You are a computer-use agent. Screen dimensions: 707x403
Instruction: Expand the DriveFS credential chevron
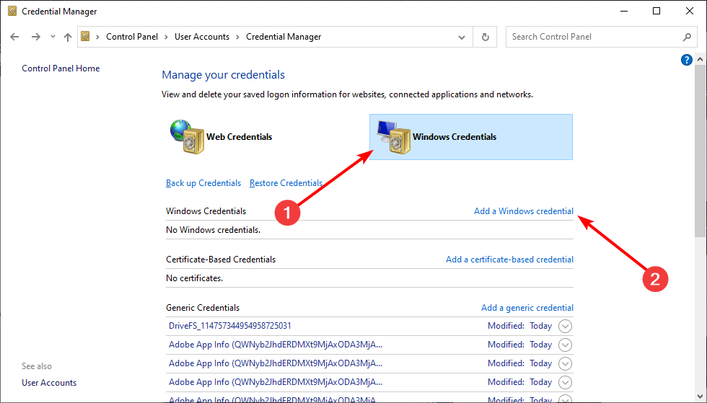565,326
